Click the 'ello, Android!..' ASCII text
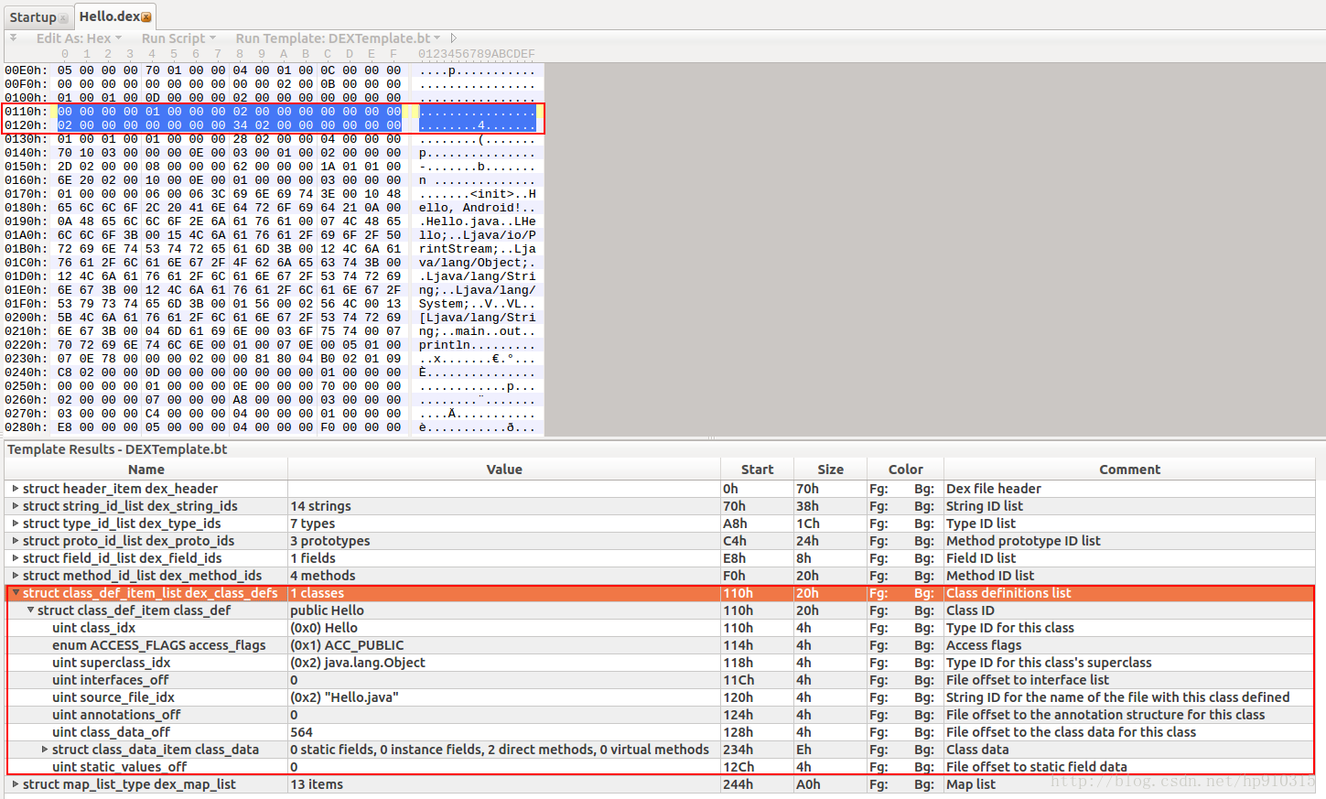Image resolution: width=1326 pixels, height=799 pixels. click(478, 208)
